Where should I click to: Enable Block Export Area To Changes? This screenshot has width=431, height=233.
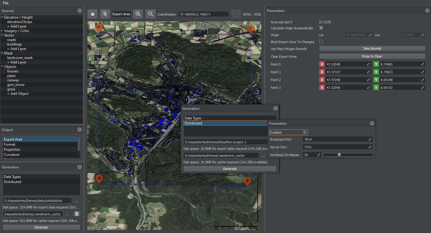coord(321,42)
